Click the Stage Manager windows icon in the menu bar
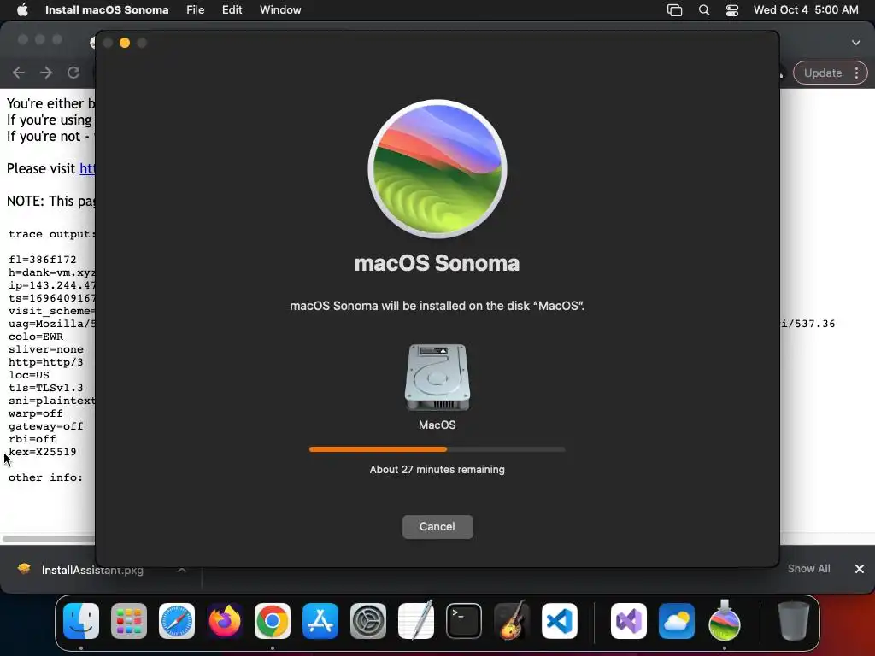 tap(675, 10)
